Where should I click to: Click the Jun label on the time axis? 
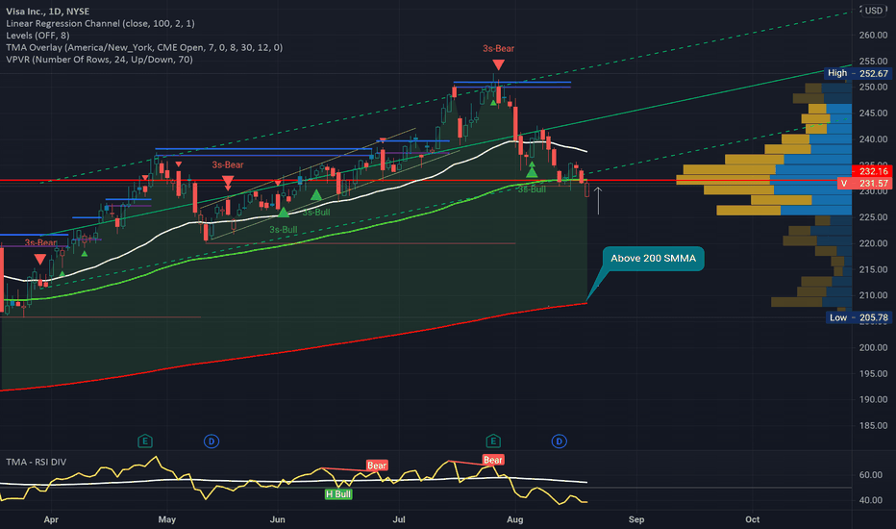coord(277,519)
